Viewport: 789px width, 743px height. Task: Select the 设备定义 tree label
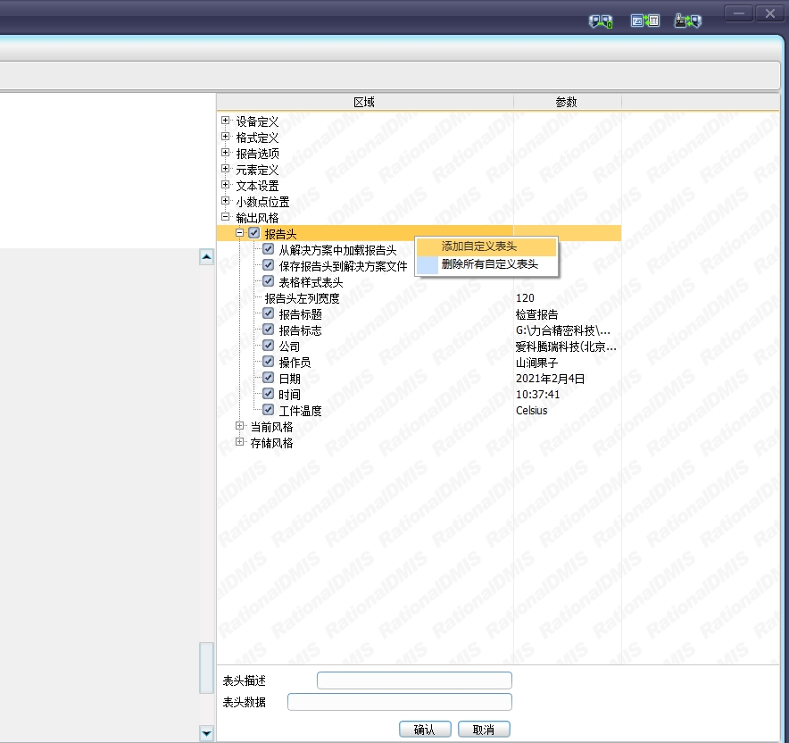pyautogui.click(x=257, y=121)
